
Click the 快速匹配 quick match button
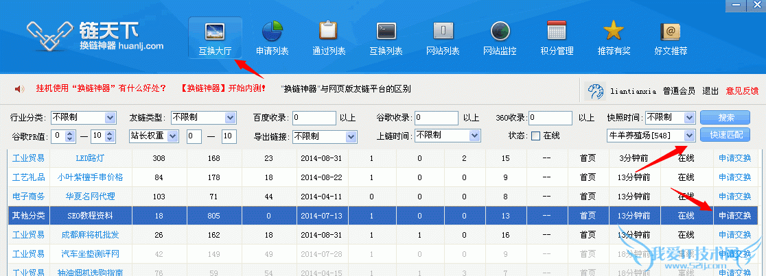coord(725,135)
